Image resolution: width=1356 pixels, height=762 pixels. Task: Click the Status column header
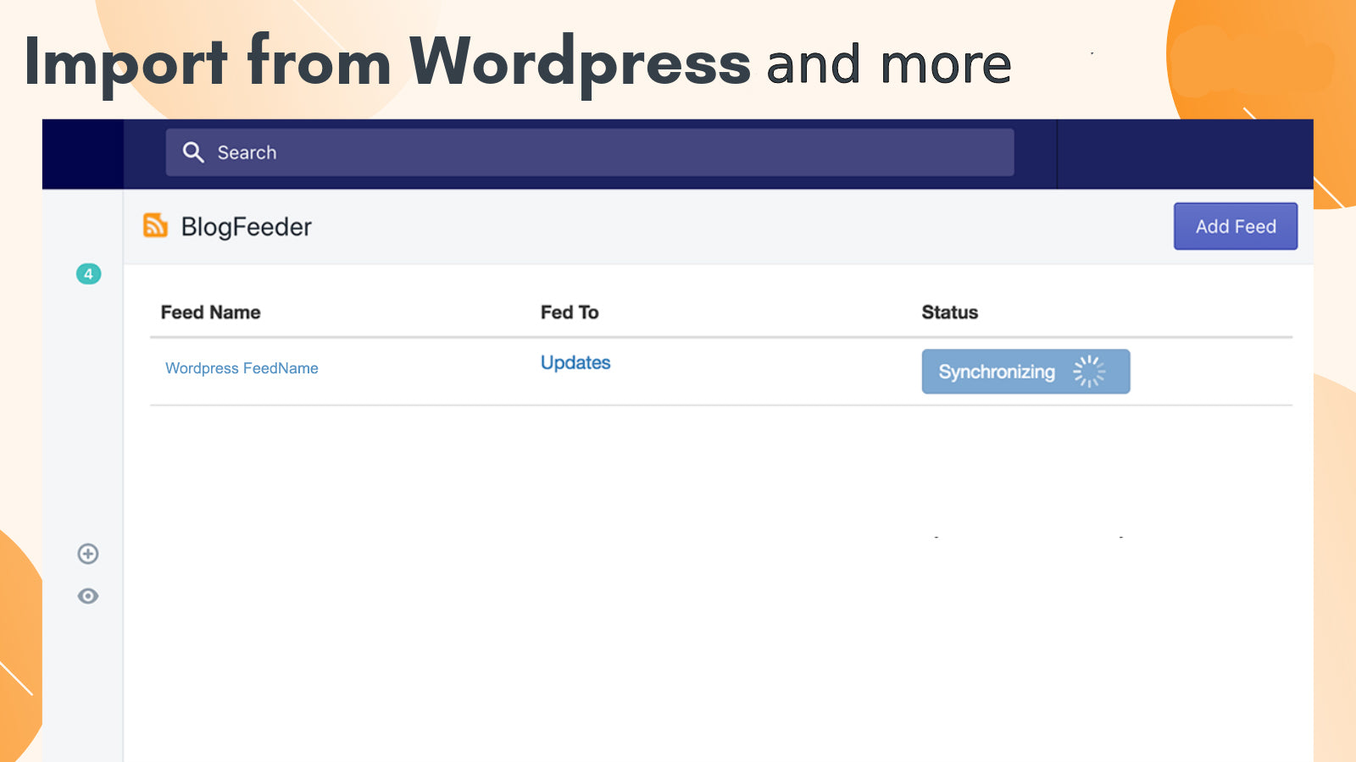[x=950, y=312]
